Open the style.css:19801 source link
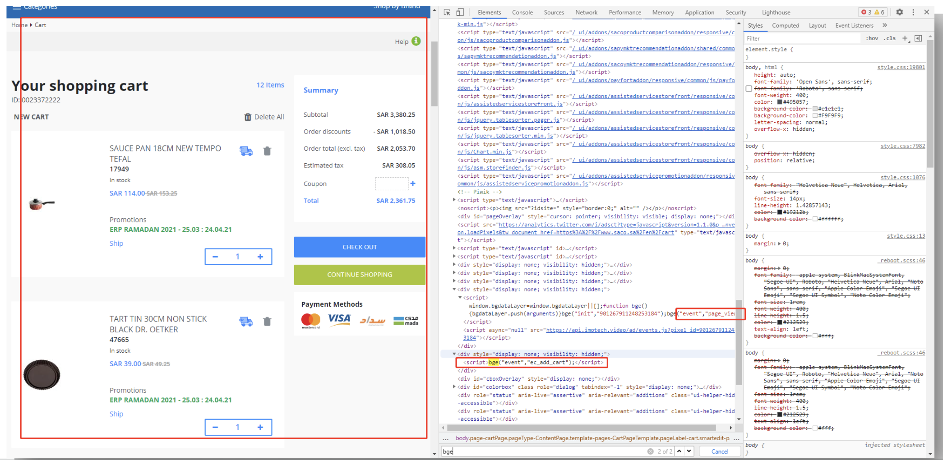This screenshot has width=943, height=460. (901, 67)
